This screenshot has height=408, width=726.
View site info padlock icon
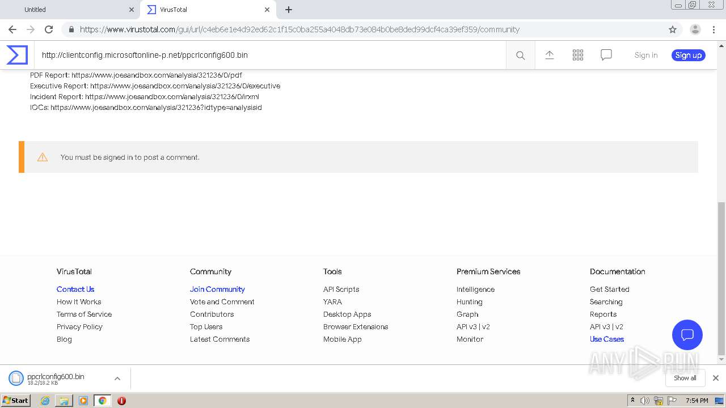tap(71, 29)
